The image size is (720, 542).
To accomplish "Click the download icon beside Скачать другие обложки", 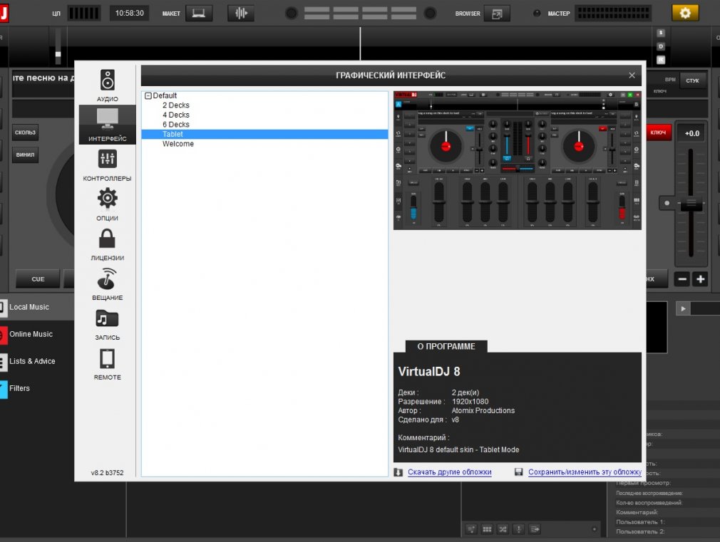I will click(398, 472).
